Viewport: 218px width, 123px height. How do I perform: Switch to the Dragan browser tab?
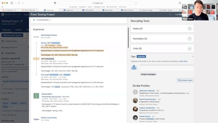click(68, 10)
